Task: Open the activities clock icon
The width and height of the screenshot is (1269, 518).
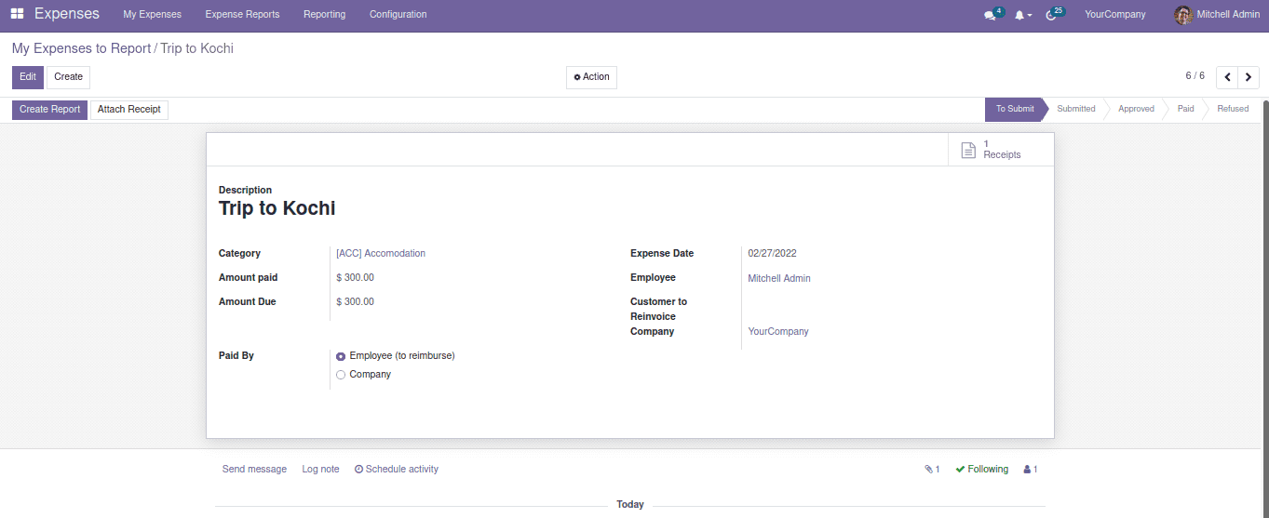Action: coord(1051,15)
